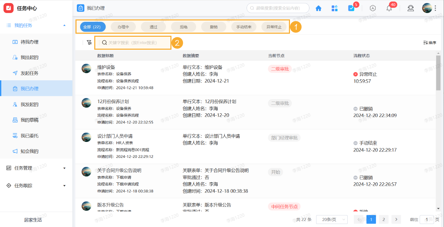Switch to the 异常终止 filter

pyautogui.click(x=274, y=27)
